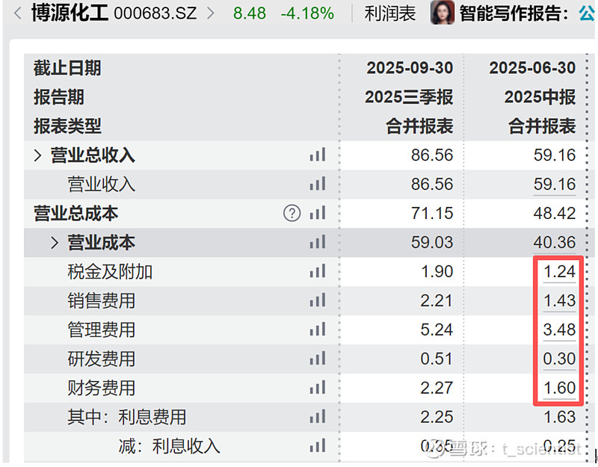Click underlined 销售费用 value 1.43
This screenshot has width=598, height=467.
(x=559, y=300)
